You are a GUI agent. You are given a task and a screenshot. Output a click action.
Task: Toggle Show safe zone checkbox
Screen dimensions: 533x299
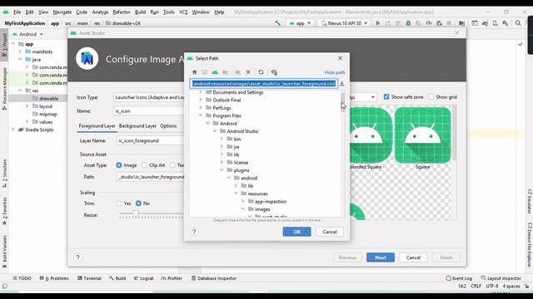[x=386, y=97]
